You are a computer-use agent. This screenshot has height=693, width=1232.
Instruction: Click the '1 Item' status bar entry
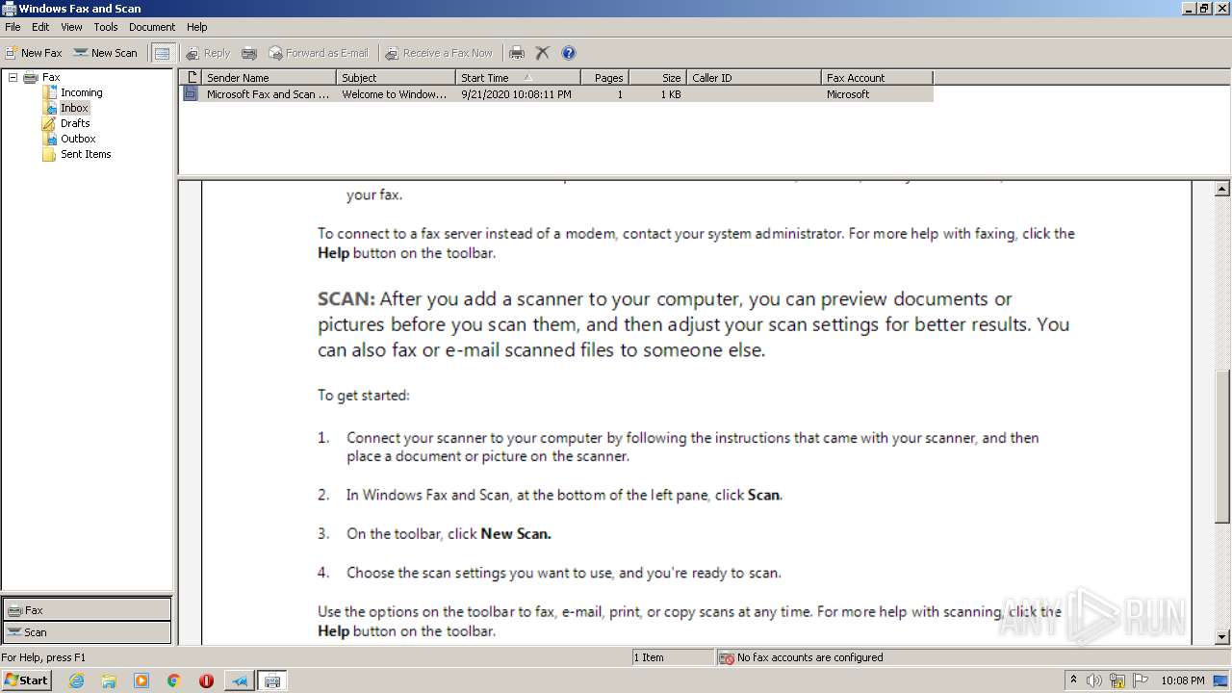coord(649,657)
